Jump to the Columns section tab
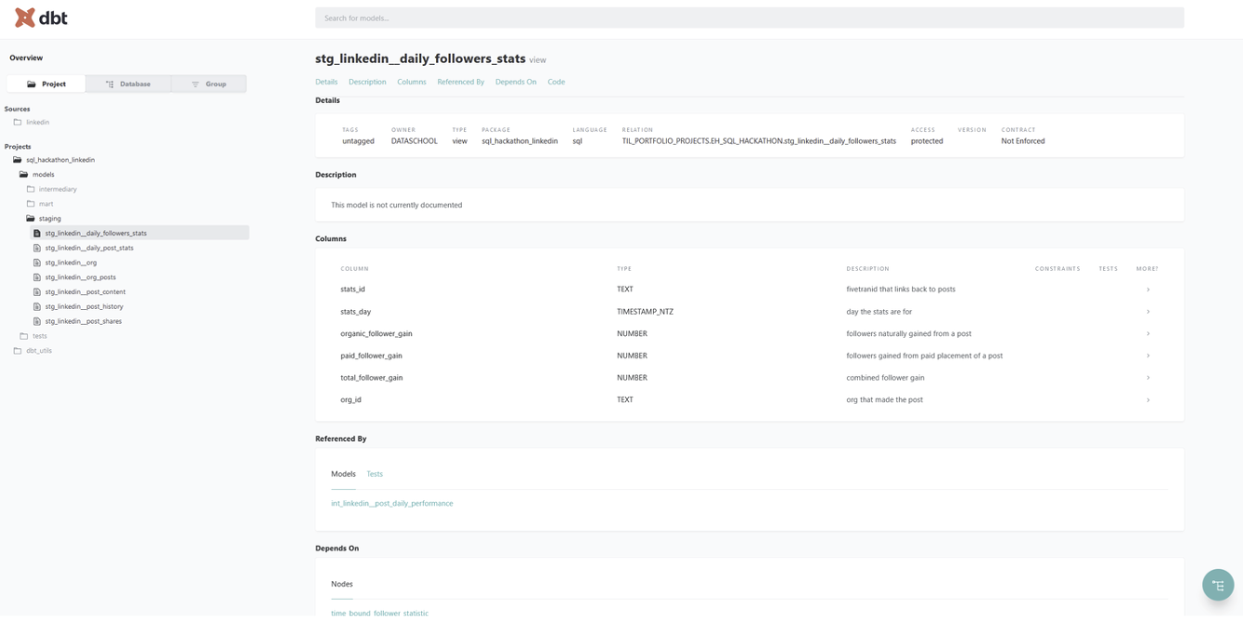Screen dimensions: 1243x620 coord(411,82)
